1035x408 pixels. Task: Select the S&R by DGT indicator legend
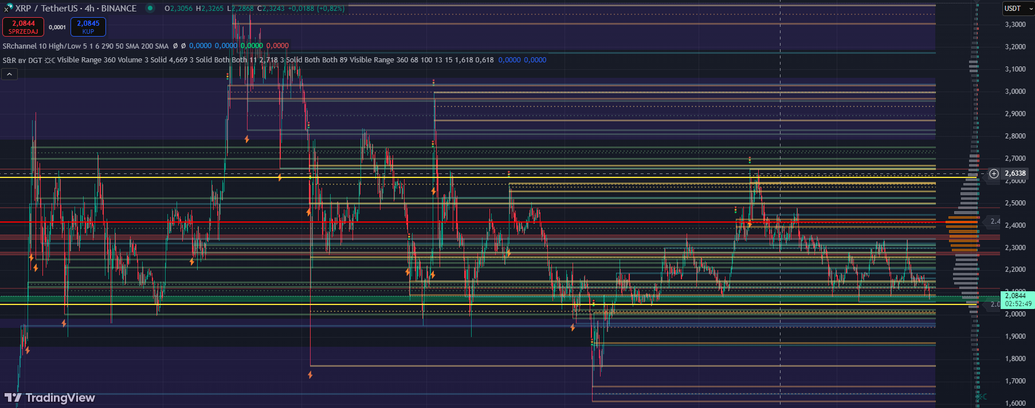(22, 60)
